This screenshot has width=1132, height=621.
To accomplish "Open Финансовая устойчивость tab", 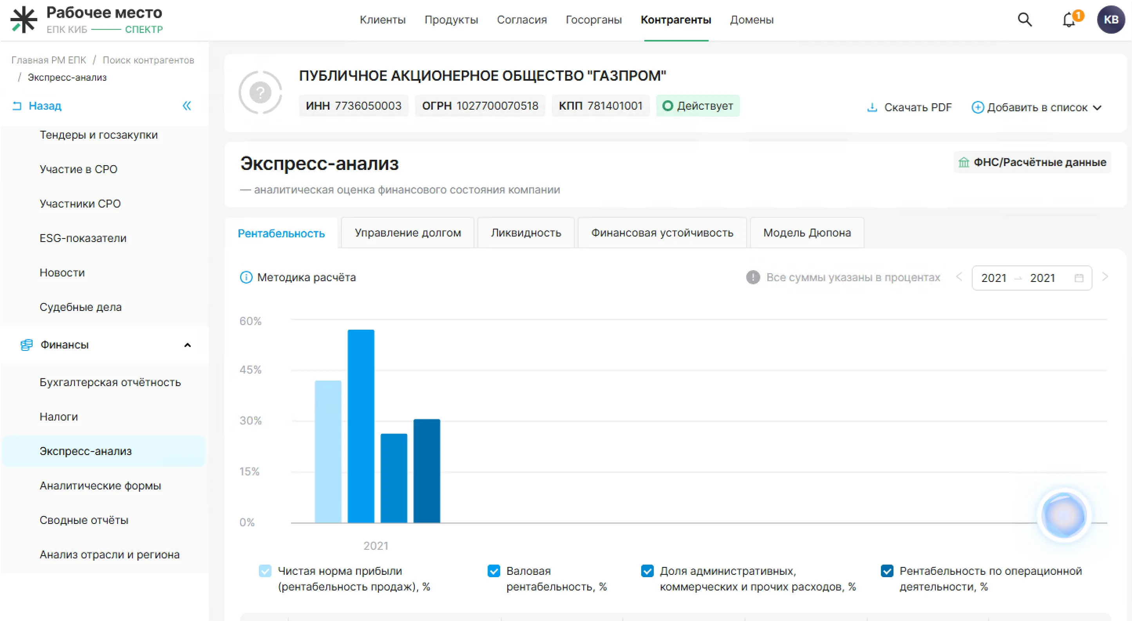I will 662,233.
